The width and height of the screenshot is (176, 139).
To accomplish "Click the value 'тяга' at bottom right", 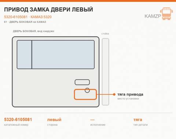I will [138, 120].
